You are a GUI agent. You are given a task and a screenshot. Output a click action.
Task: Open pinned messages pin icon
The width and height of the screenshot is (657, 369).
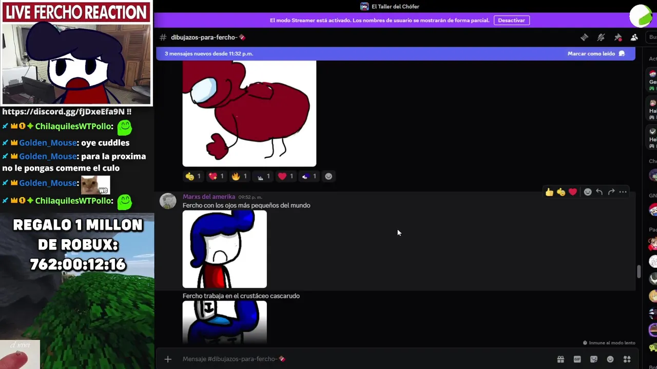[618, 37]
